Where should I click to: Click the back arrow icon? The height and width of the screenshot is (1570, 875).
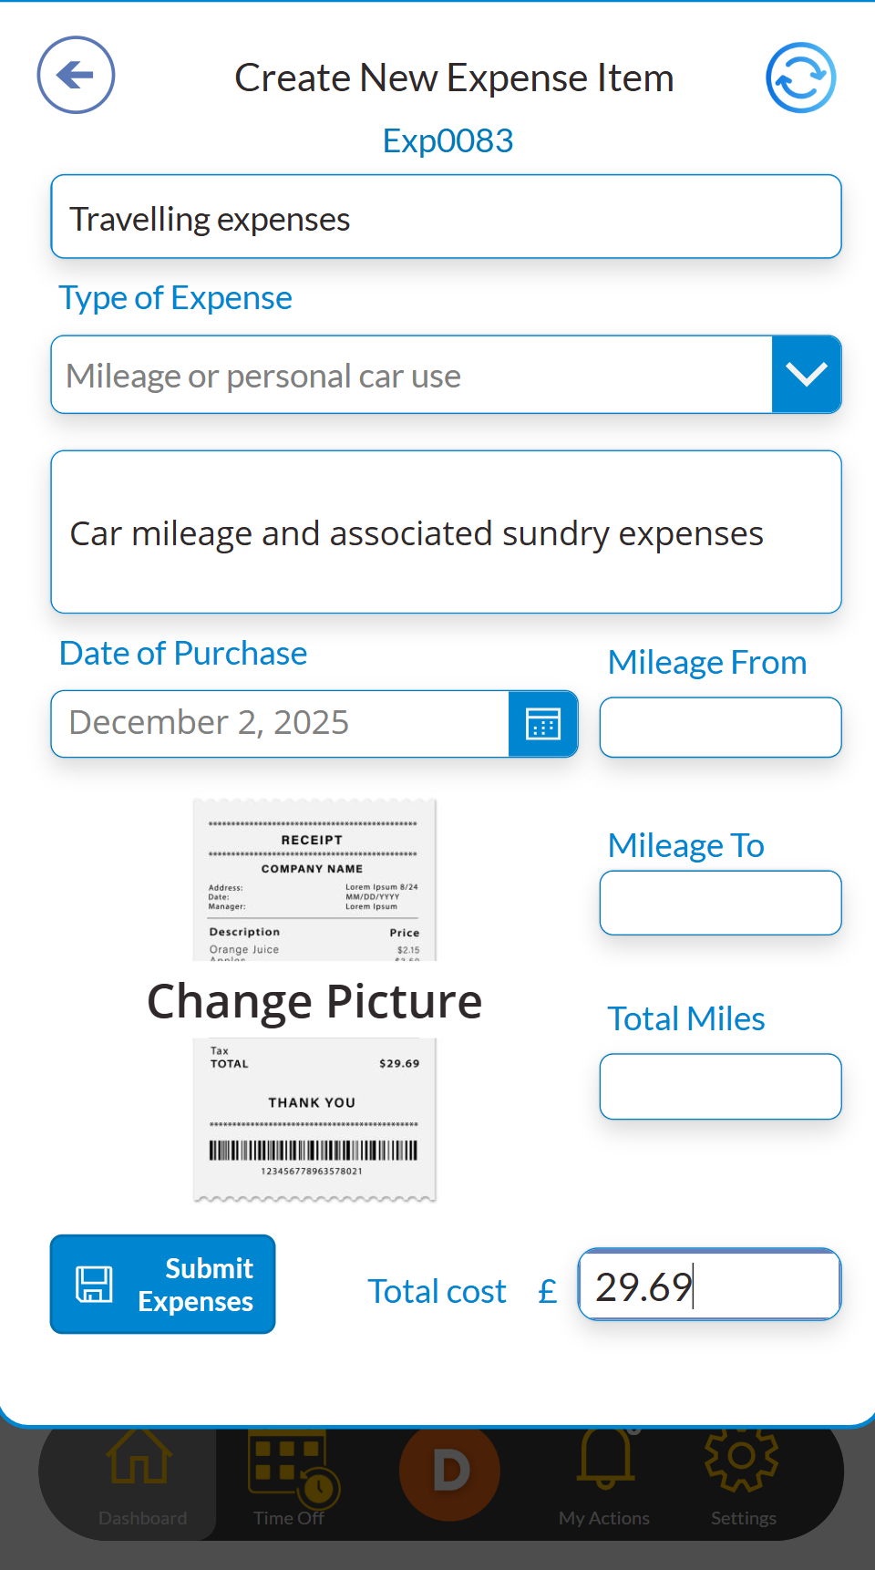point(76,75)
